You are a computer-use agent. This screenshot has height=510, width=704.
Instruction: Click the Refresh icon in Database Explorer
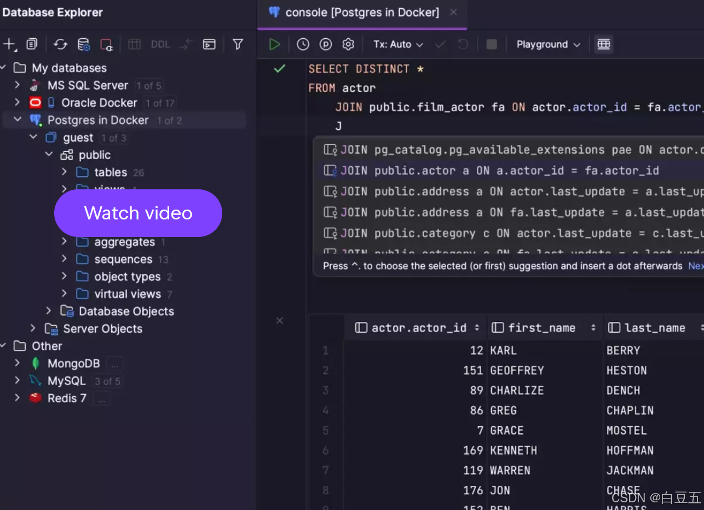point(61,44)
